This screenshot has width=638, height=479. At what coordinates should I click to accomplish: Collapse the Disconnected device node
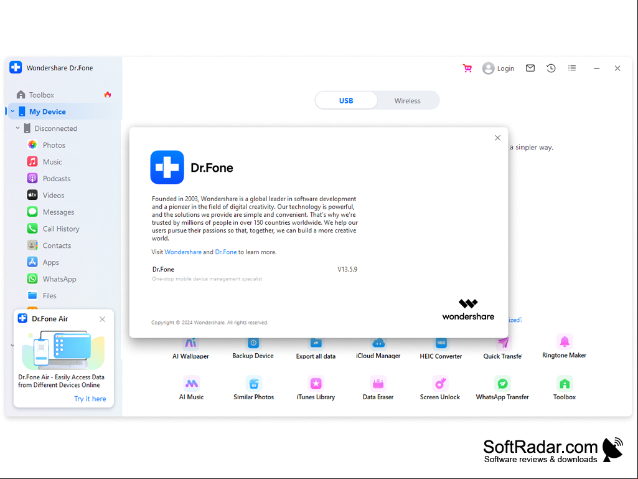pyautogui.click(x=17, y=128)
